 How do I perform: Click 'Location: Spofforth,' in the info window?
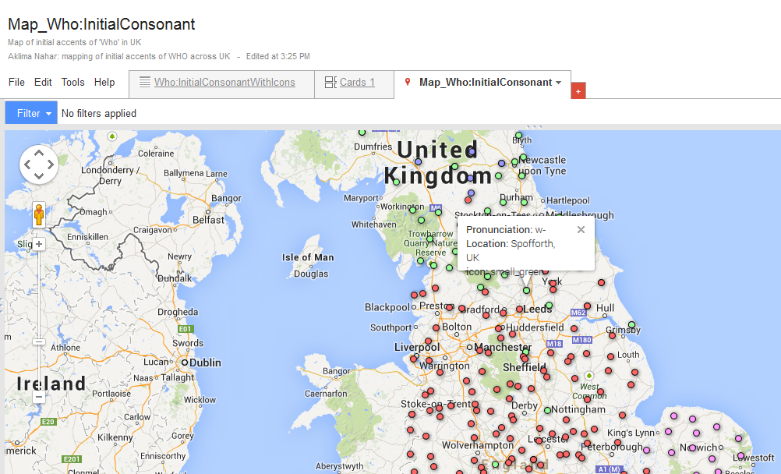tap(511, 244)
